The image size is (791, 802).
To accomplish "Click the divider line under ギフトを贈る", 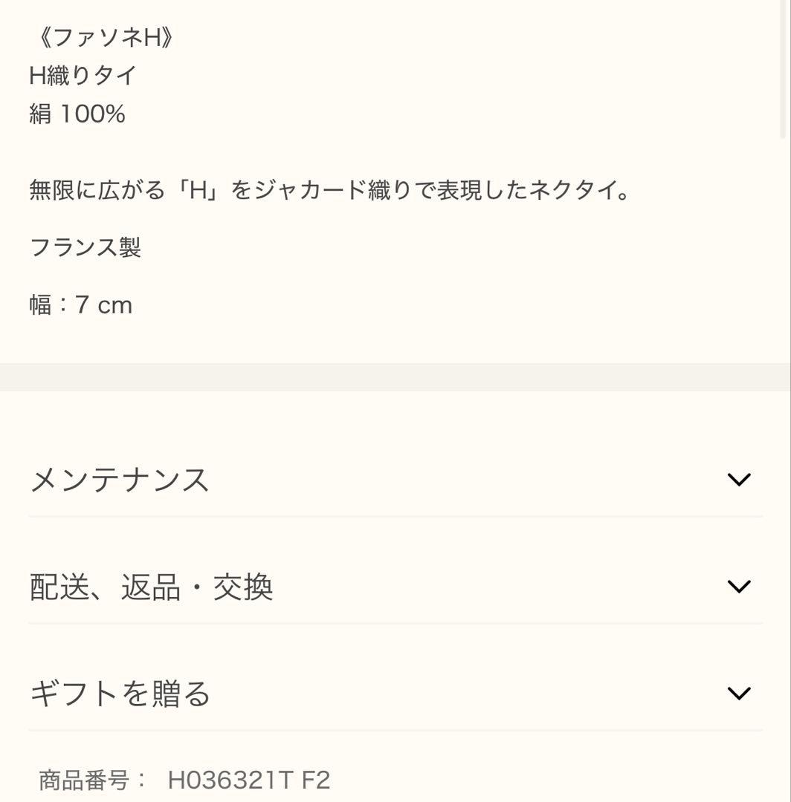I will [395, 730].
